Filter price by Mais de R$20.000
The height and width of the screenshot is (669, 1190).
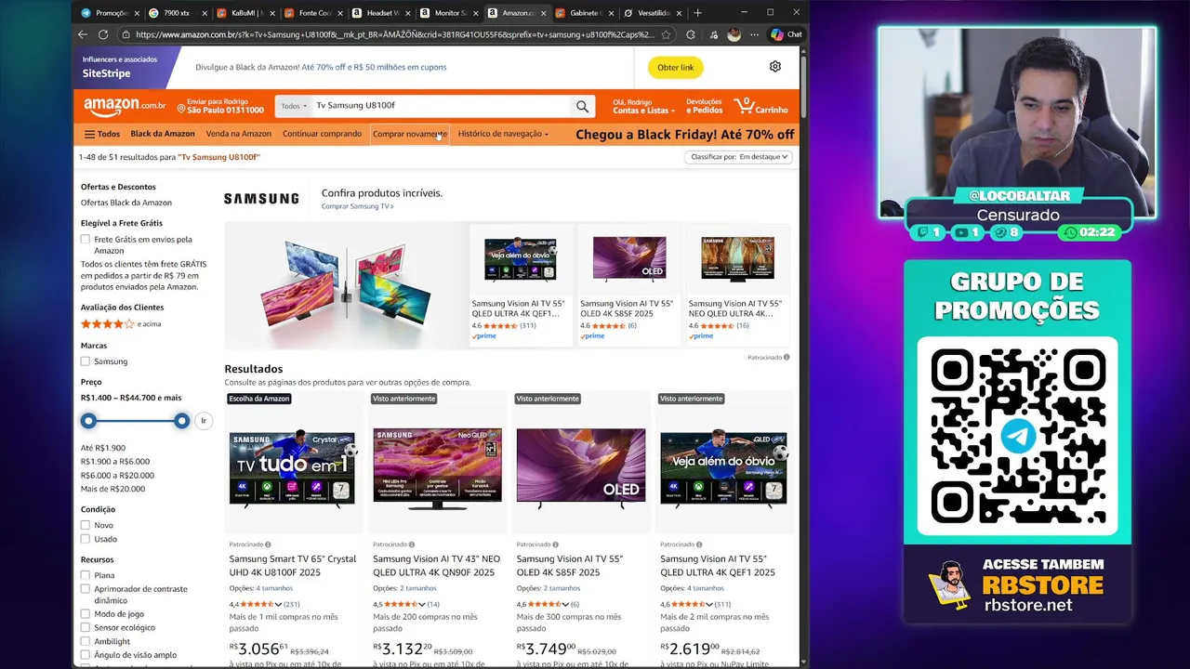pos(112,489)
